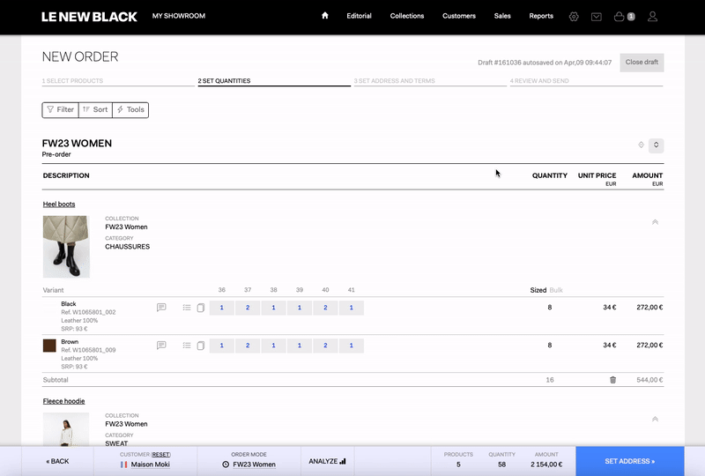This screenshot has width=705, height=476.
Task: Go back with the Back button
Action: [x=57, y=461]
